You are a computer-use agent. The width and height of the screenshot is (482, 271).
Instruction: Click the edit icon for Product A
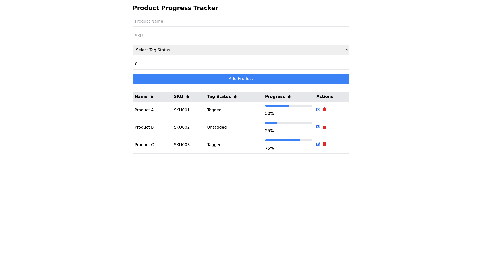[x=318, y=110]
